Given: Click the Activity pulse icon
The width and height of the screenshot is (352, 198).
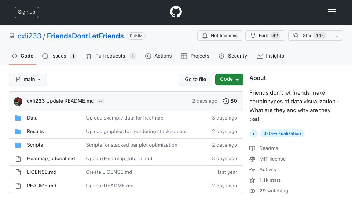Looking at the screenshot, I should pyautogui.click(x=252, y=170).
